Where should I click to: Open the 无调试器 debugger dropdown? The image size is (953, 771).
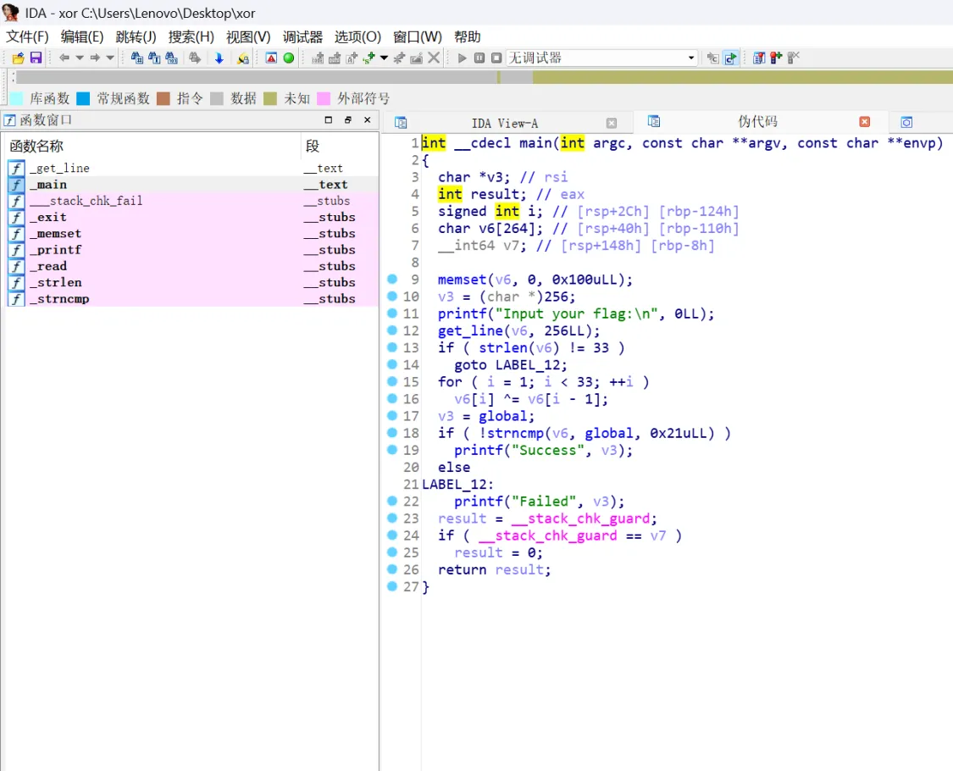(601, 58)
